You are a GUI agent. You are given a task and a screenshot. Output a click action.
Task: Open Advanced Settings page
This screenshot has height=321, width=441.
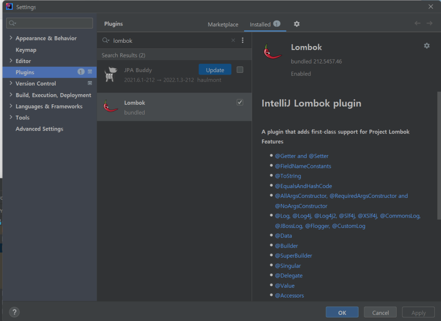pyautogui.click(x=40, y=129)
